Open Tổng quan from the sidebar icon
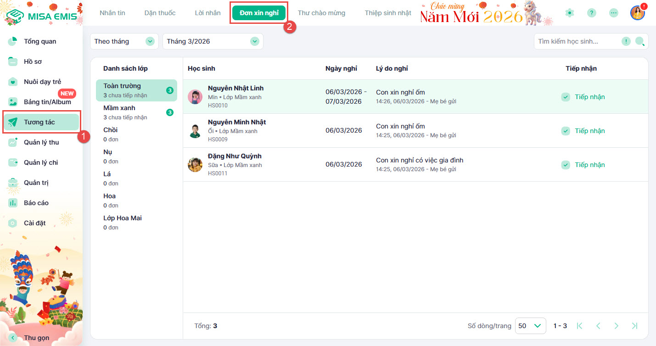This screenshot has height=346, width=656. click(x=13, y=41)
